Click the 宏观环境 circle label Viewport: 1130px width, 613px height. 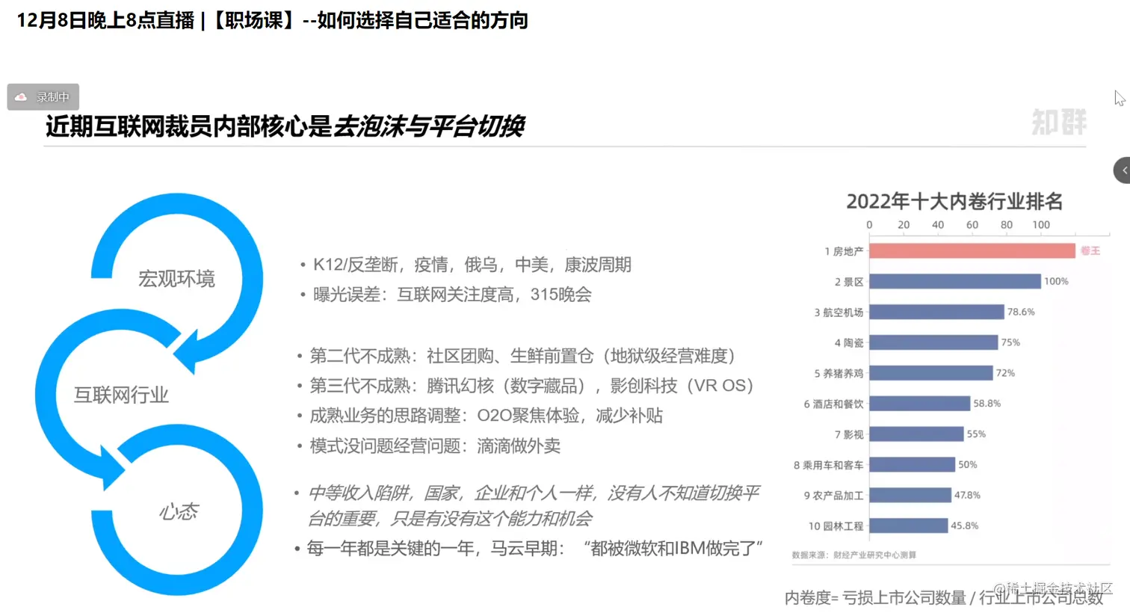176,279
